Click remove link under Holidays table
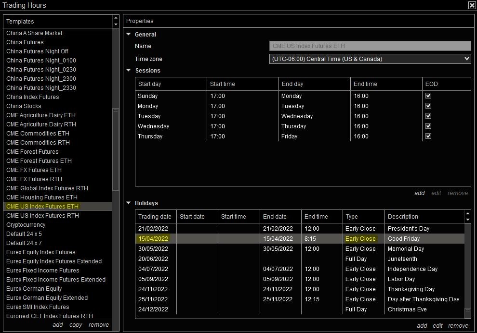This screenshot has width=477, height=333. 458,326
